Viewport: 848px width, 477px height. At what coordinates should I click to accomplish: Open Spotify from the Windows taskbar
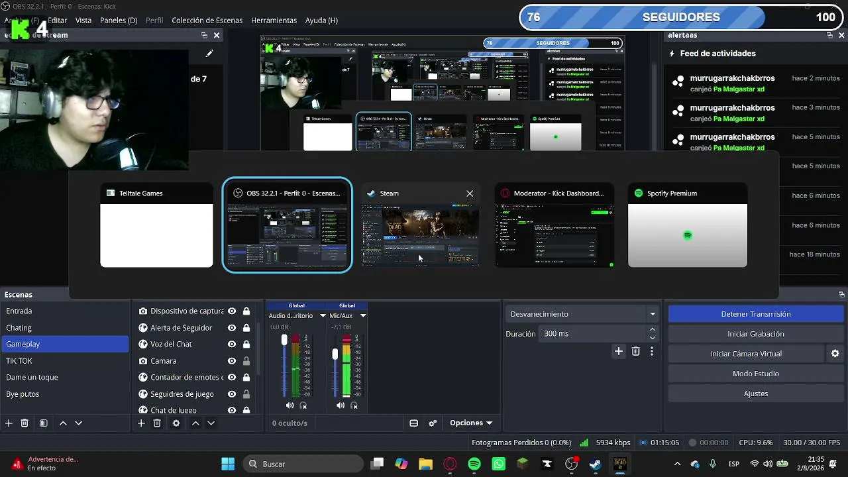click(x=474, y=464)
